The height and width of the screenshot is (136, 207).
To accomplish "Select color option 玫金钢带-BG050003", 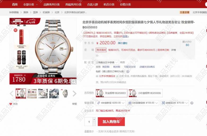I will pos(111,93).
